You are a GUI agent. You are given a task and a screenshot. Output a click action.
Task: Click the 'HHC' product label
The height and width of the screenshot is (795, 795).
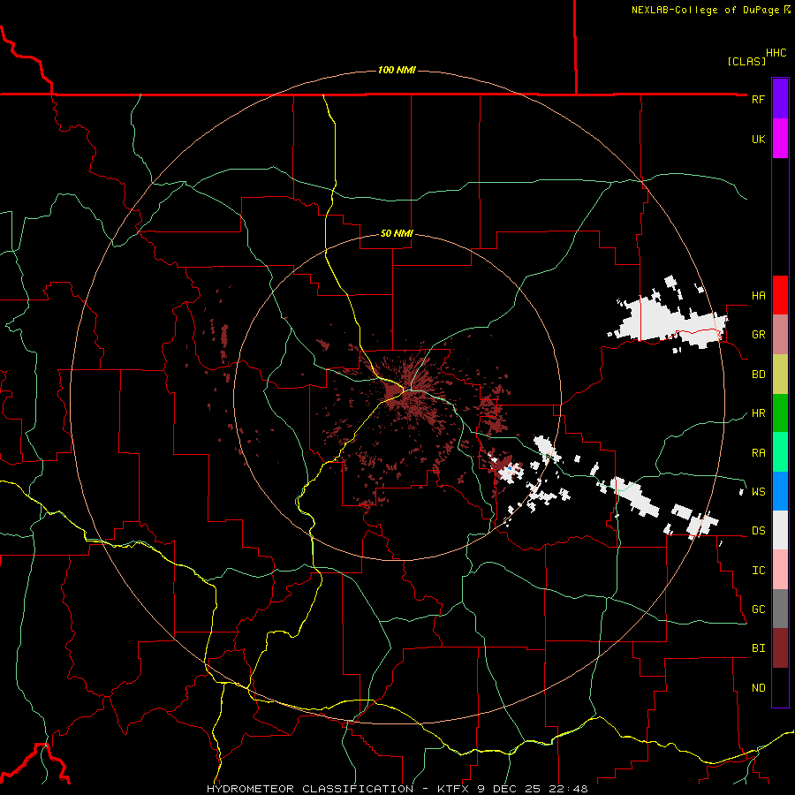(776, 53)
